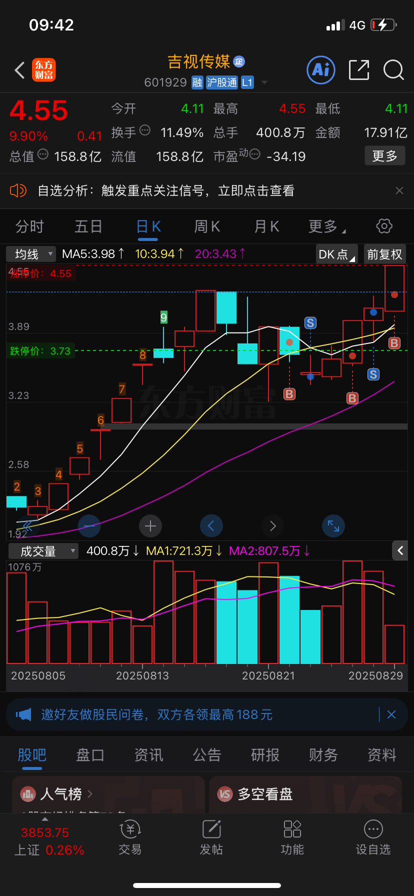Open the 多空看盘 card
414x896 pixels.
click(305, 794)
